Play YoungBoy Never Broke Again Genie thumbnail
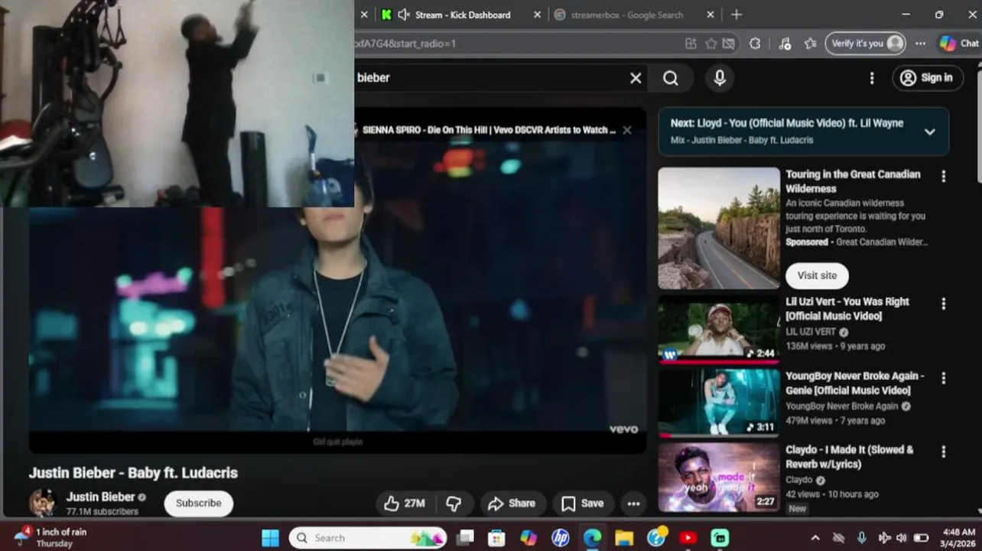 click(719, 403)
